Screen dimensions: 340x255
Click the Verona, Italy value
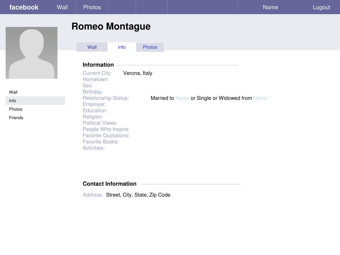(138, 73)
